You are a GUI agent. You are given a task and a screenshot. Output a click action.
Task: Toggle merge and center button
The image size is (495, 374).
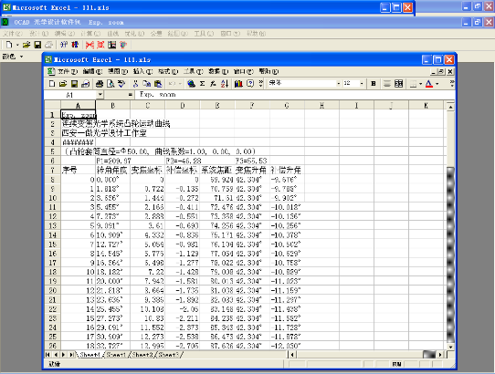[x=399, y=84]
